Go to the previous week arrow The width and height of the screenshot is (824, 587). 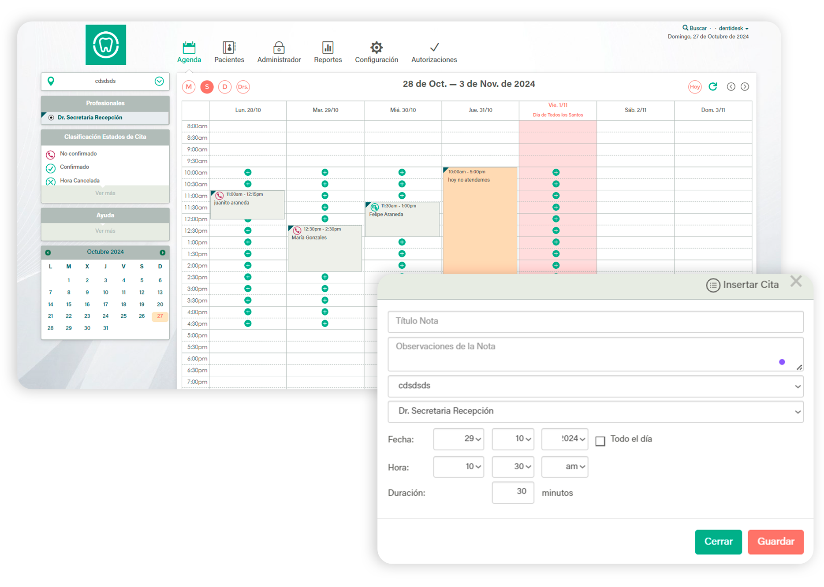[x=731, y=87]
